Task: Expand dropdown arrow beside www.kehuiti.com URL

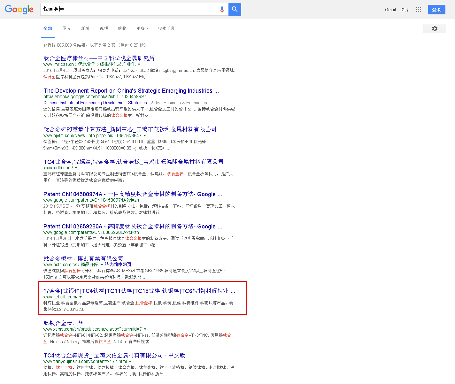Action: click(x=81, y=297)
